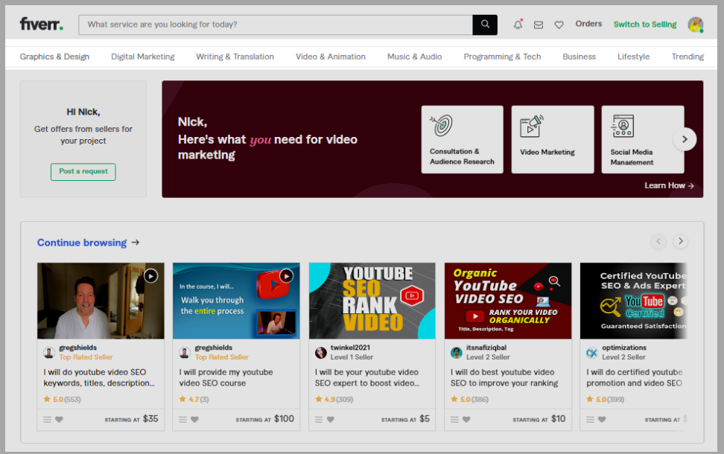Go to Orders

(x=588, y=24)
